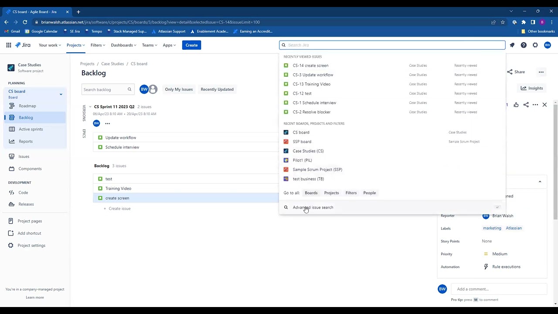Click the Case Studies breadcrumb link
The image size is (558, 314).
(112, 64)
